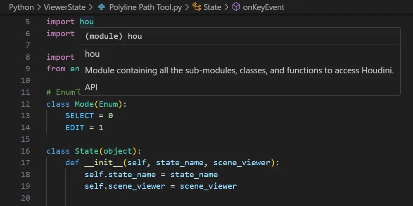Click 'Mode' class name on line 12
413x206 pixels.
(84, 104)
